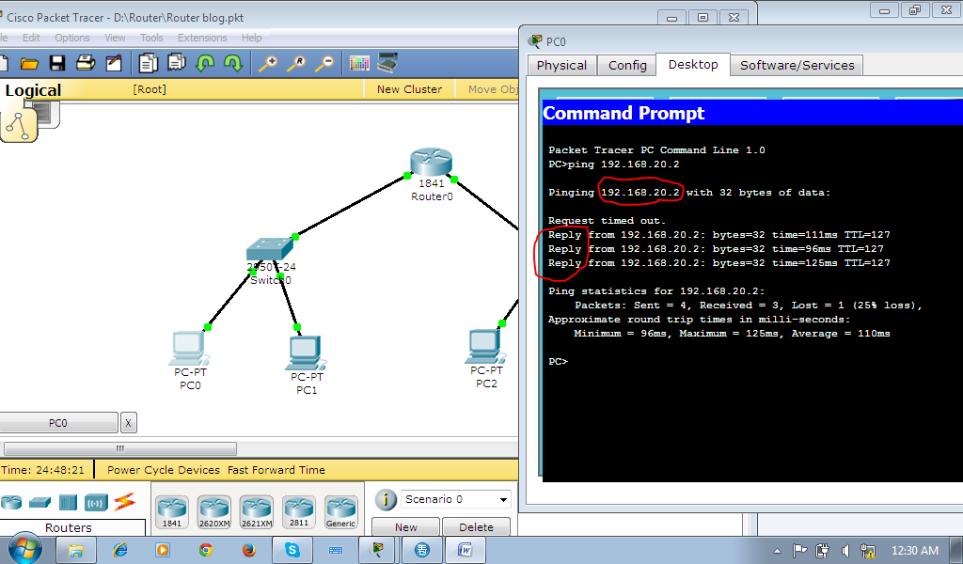
Task: Pick the 2811 router model
Action: [298, 512]
